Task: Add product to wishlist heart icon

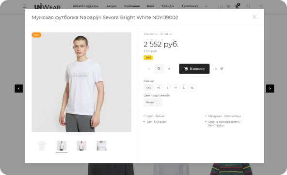Action: pyautogui.click(x=222, y=69)
